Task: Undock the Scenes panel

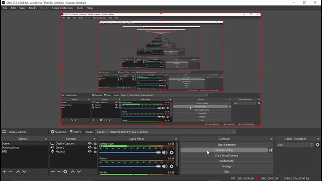Action: click(46, 139)
